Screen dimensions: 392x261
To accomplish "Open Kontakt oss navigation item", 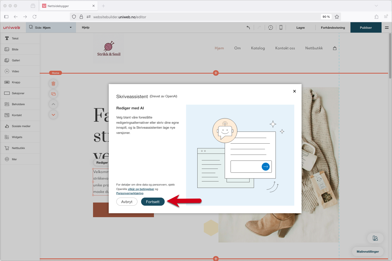I will 285,48.
